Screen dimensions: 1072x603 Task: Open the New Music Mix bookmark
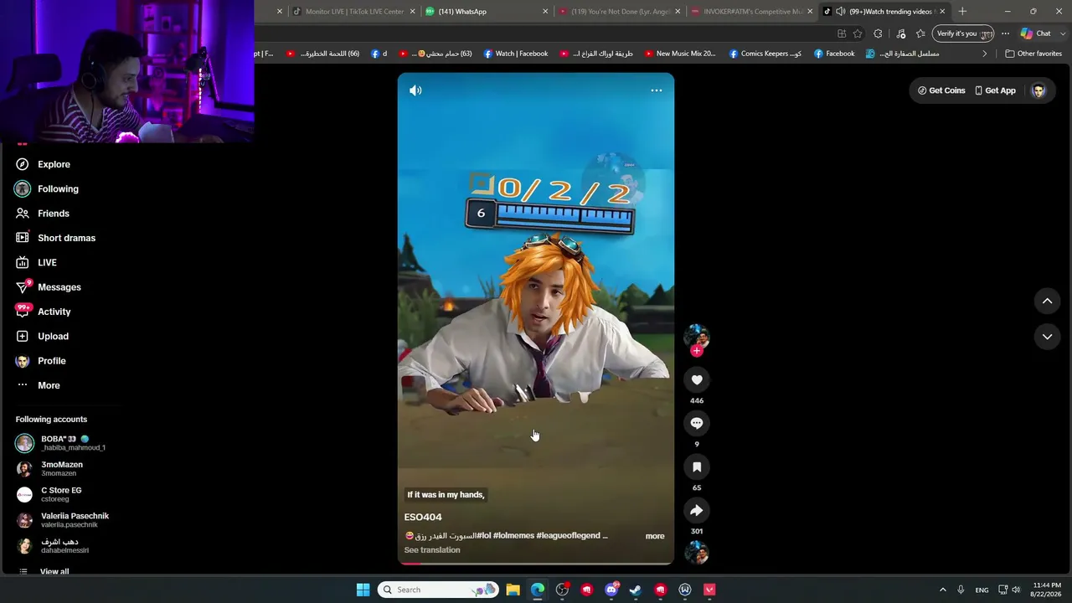coord(680,54)
